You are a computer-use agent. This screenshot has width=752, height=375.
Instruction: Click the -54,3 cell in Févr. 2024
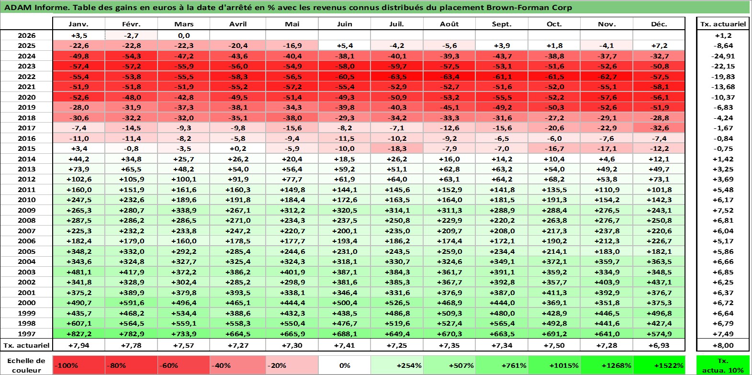point(131,56)
